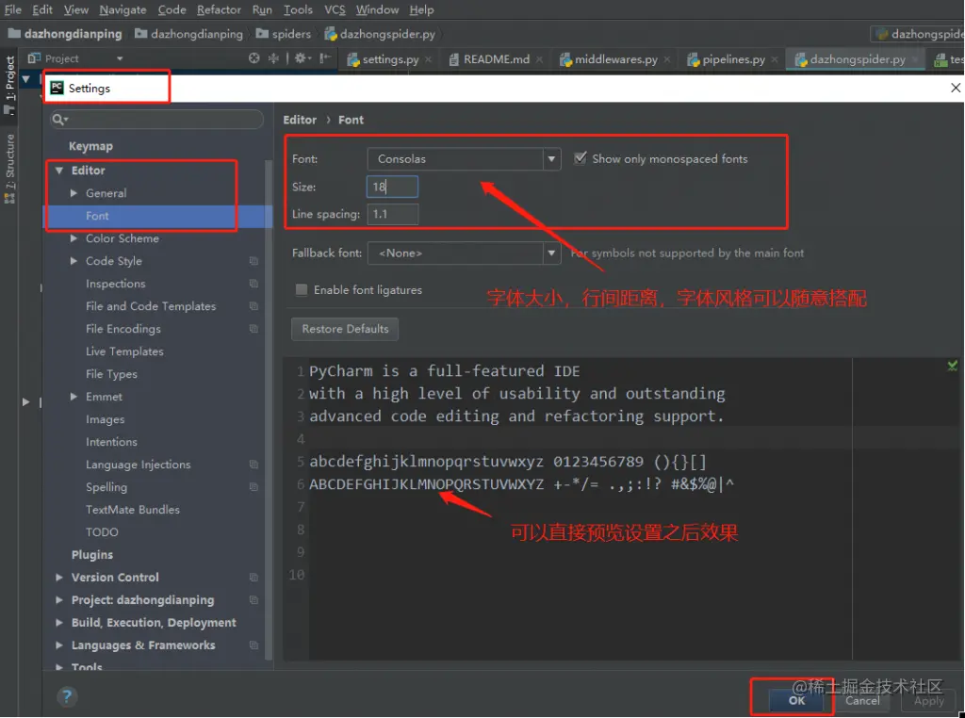Click the Cancel button
This screenshot has height=718, width=965.
(x=862, y=701)
